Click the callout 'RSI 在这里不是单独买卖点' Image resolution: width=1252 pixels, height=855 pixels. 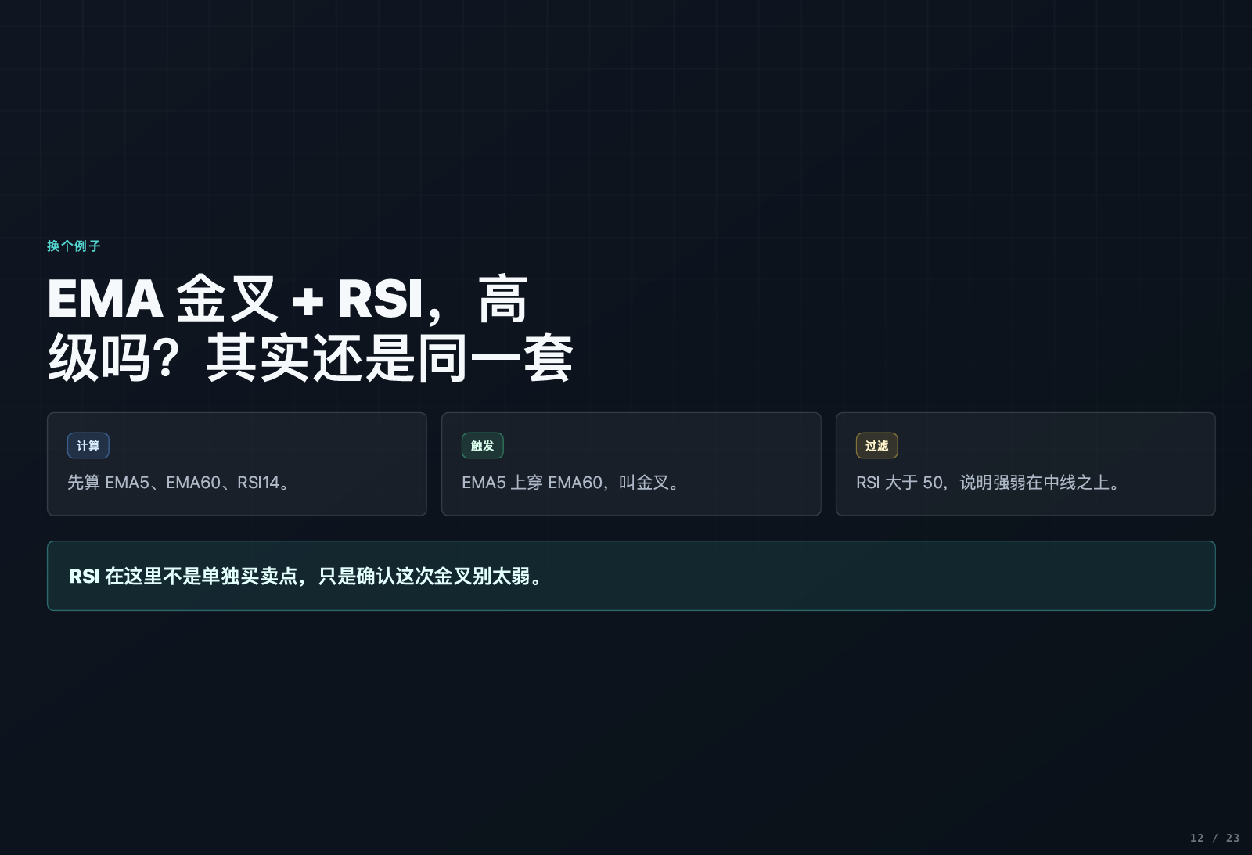point(631,576)
